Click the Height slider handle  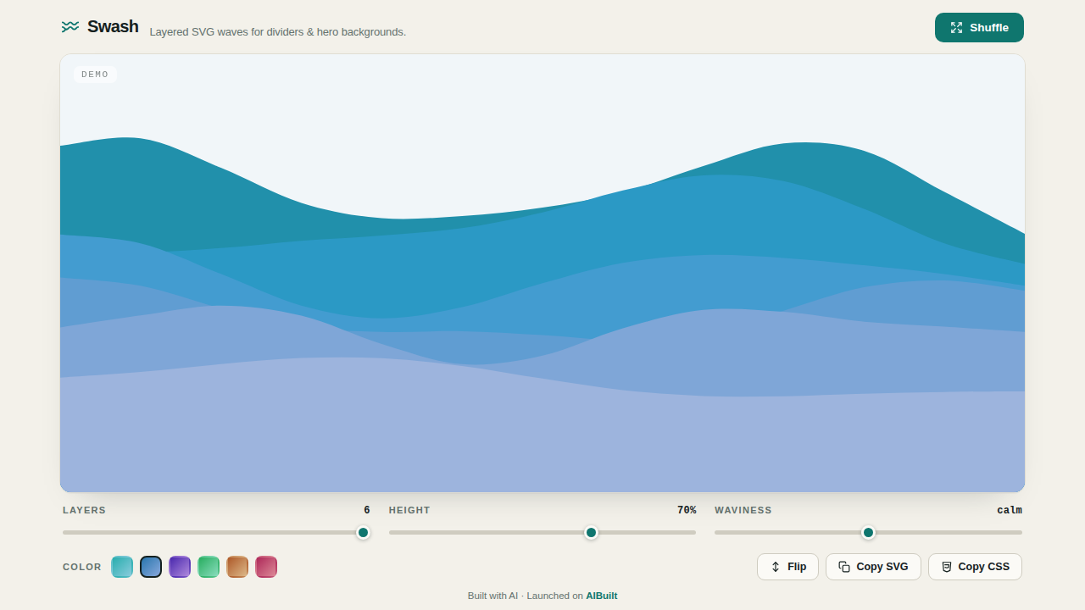pyautogui.click(x=591, y=532)
